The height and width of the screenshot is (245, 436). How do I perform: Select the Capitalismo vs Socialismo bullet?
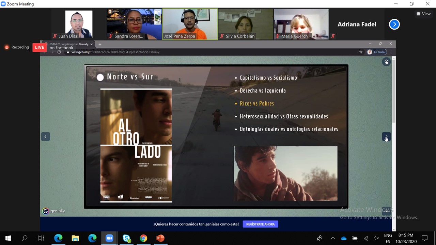(268, 78)
